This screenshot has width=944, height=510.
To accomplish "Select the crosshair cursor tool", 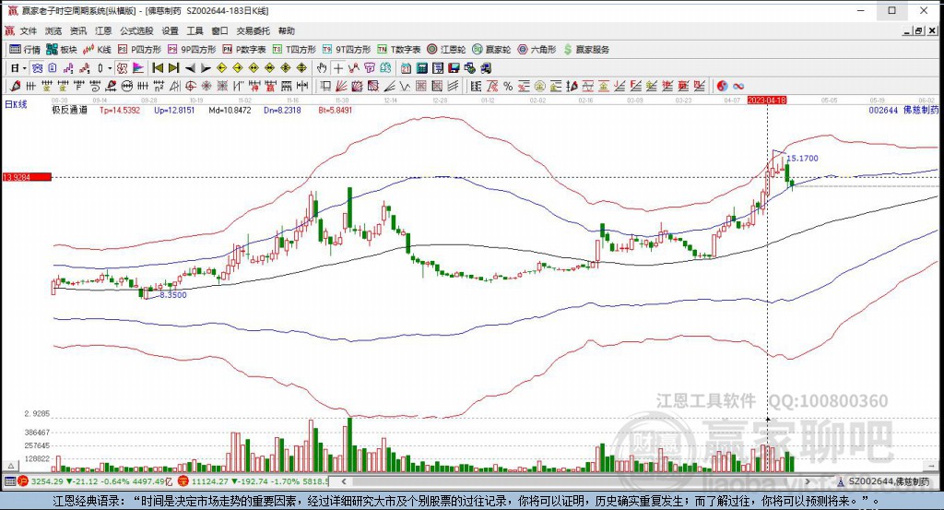I will 338,68.
